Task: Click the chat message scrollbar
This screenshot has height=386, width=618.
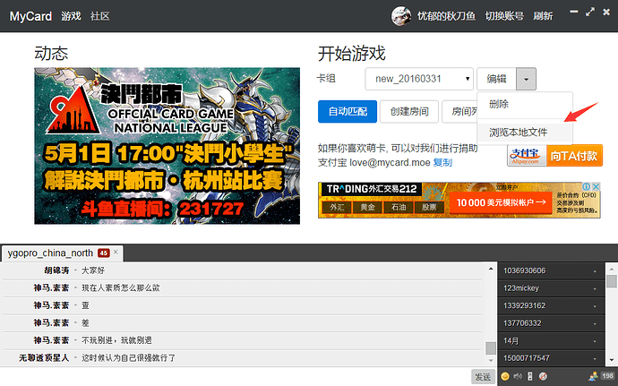Action: 491,347
